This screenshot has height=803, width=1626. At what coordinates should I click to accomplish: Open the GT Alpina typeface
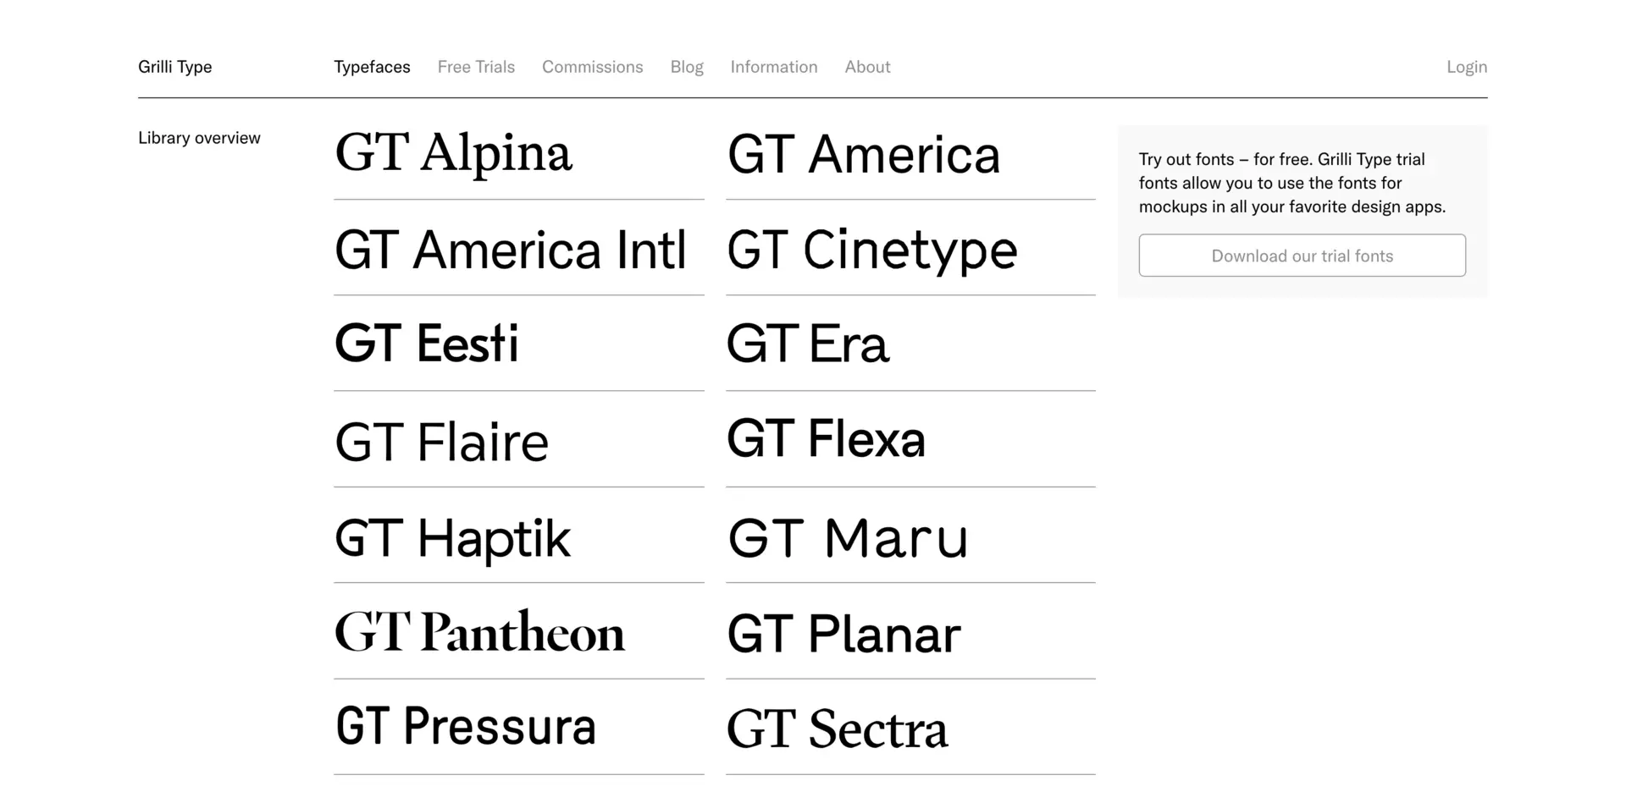pyautogui.click(x=454, y=154)
